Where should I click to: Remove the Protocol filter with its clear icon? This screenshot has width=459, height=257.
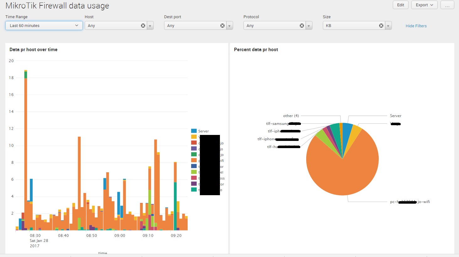(x=302, y=25)
